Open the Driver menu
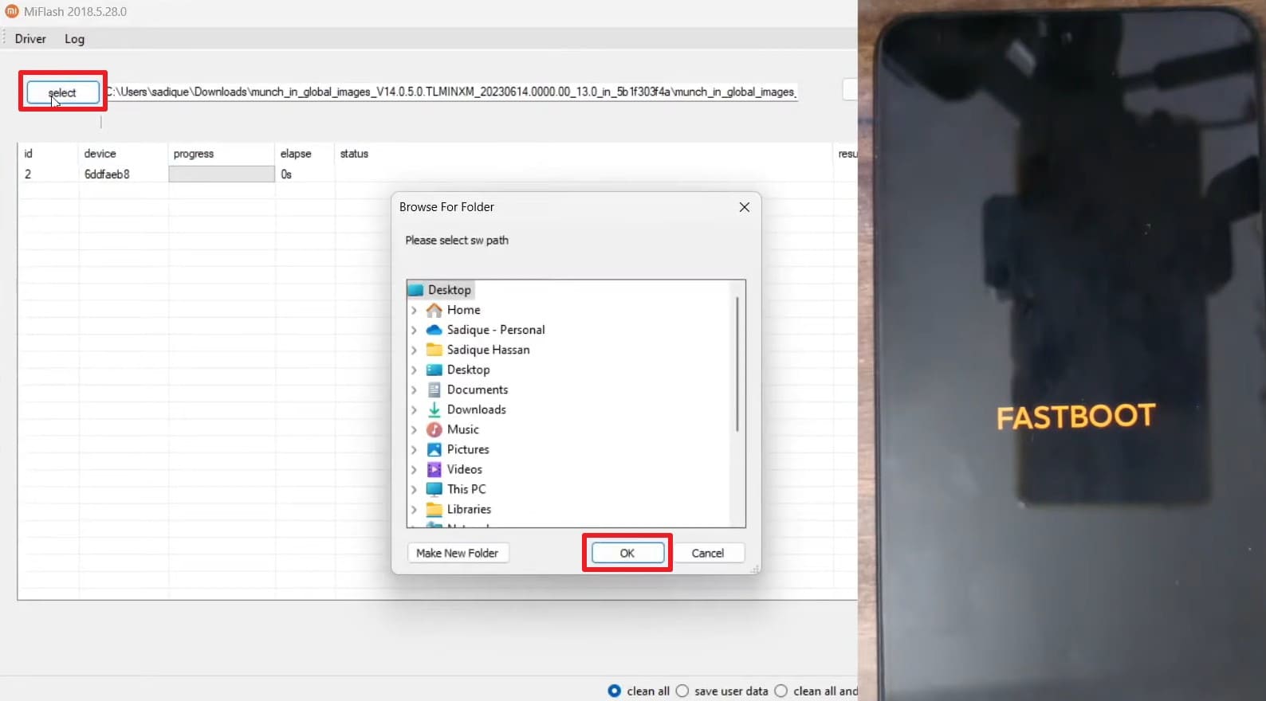This screenshot has width=1266, height=701. click(30, 38)
